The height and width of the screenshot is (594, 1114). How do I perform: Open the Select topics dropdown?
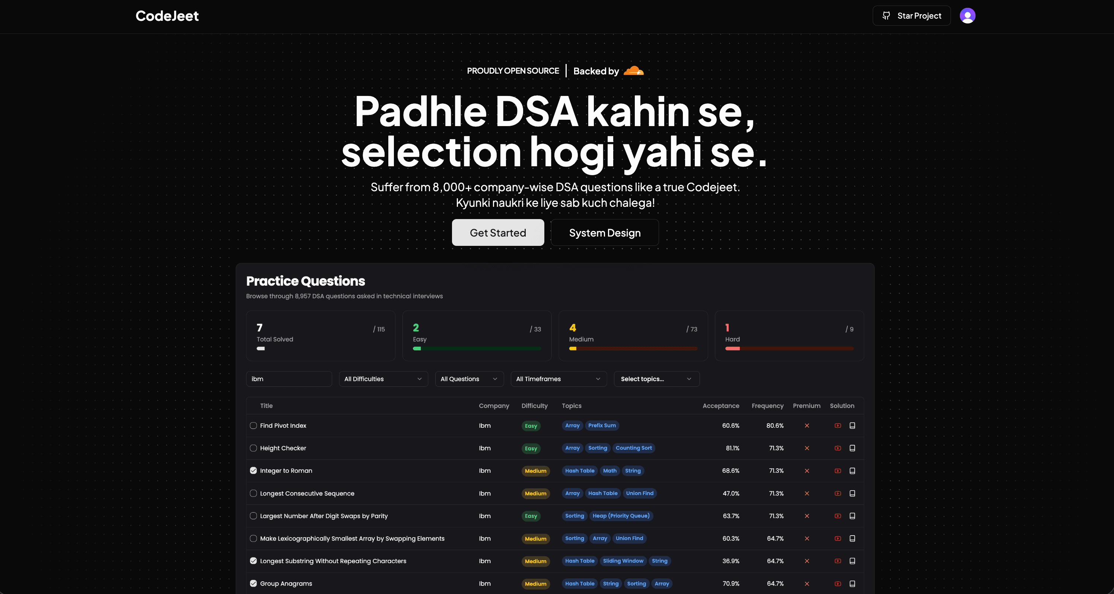pos(656,379)
